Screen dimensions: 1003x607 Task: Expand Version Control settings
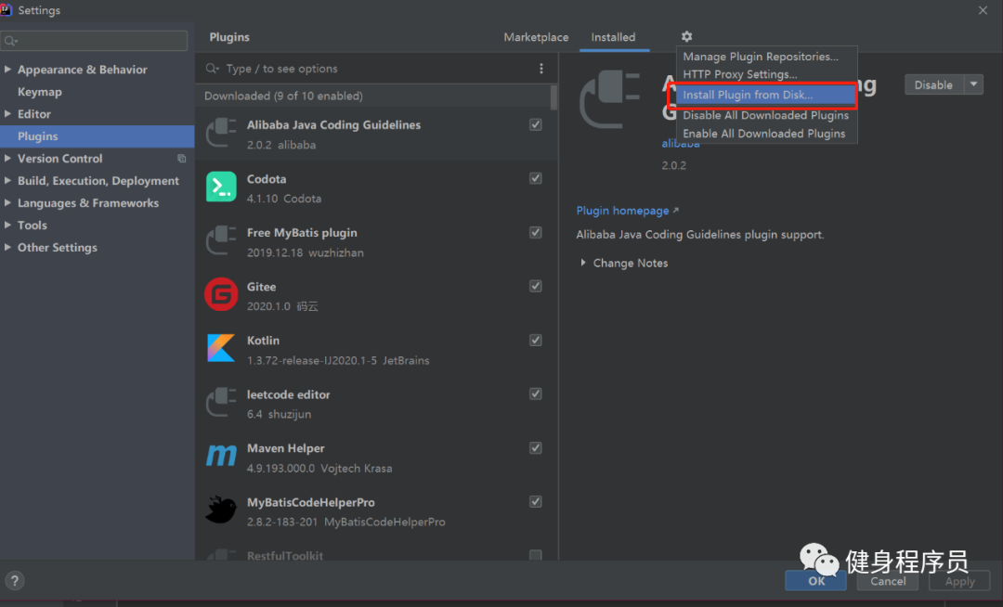pos(7,159)
